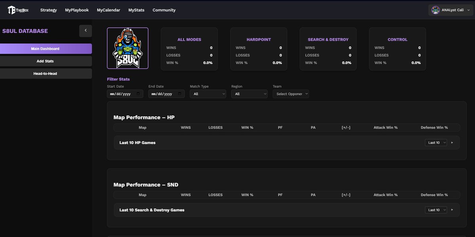The image size is (475, 237).
Task: Expand Last 10 Search & Destroy Games triangle
Action: click(x=452, y=210)
